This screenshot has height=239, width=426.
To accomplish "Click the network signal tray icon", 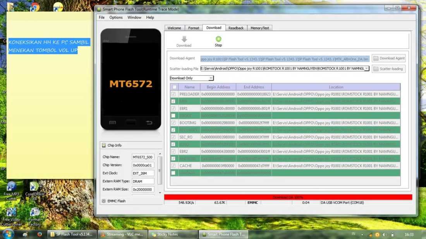I will coord(370,235).
